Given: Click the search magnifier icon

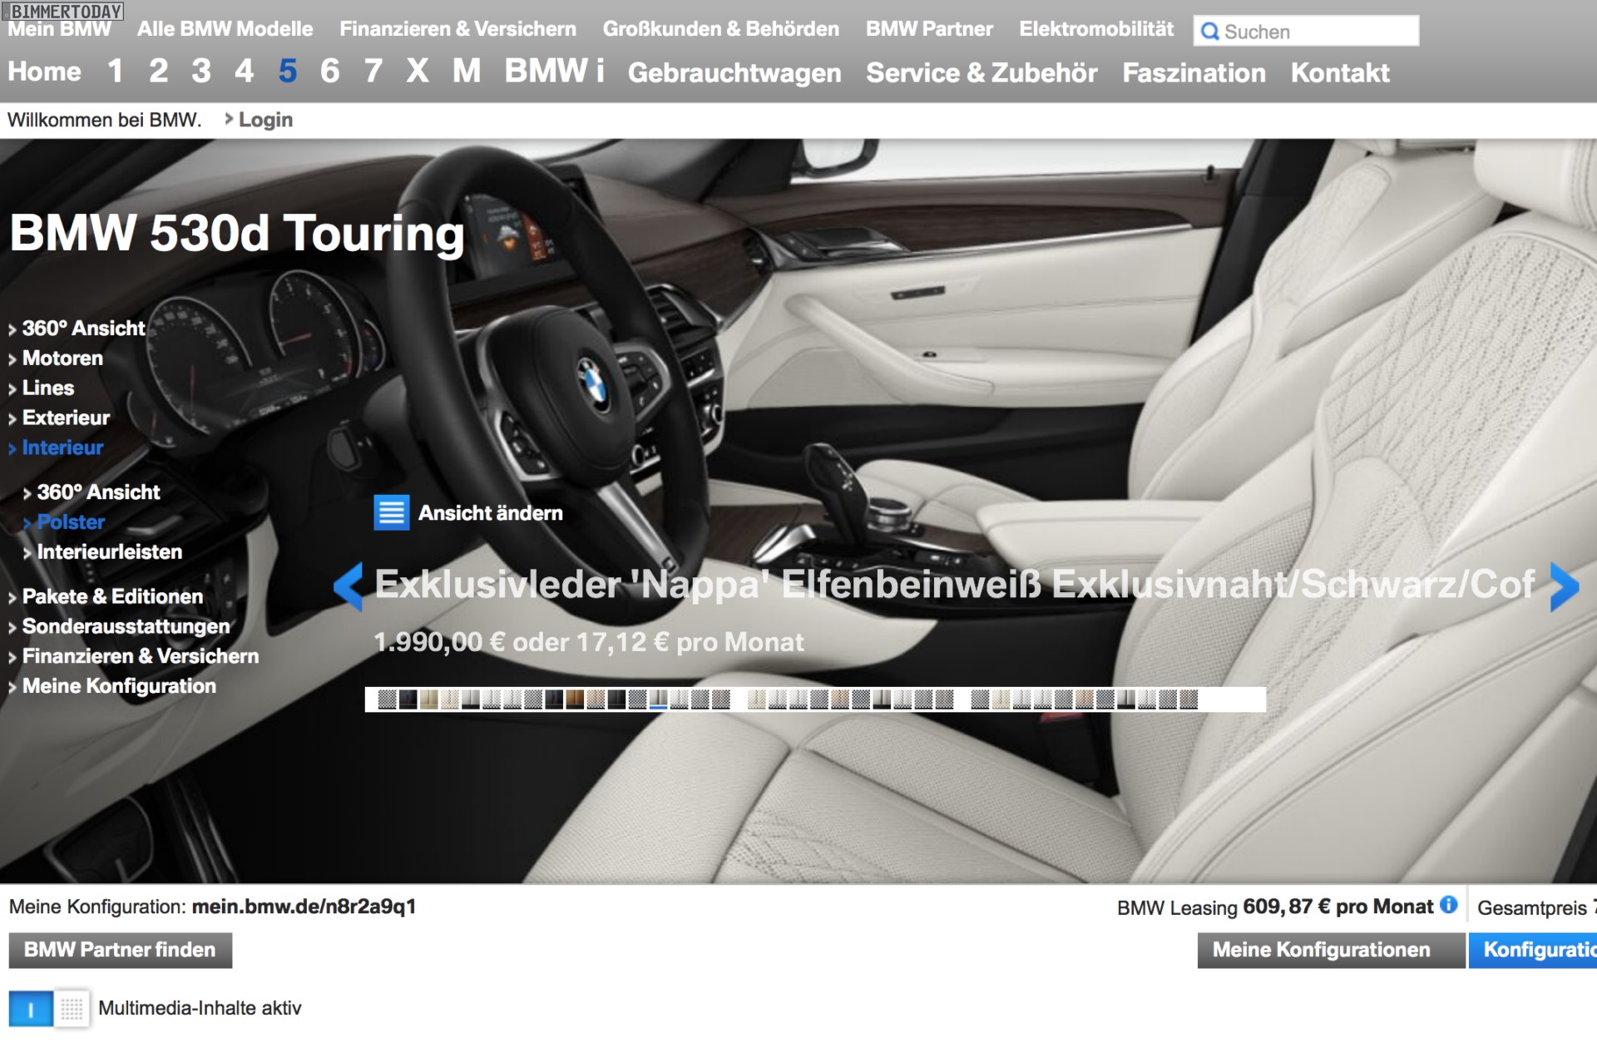Looking at the screenshot, I should [1210, 32].
